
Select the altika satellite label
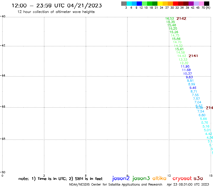pos(159,178)
